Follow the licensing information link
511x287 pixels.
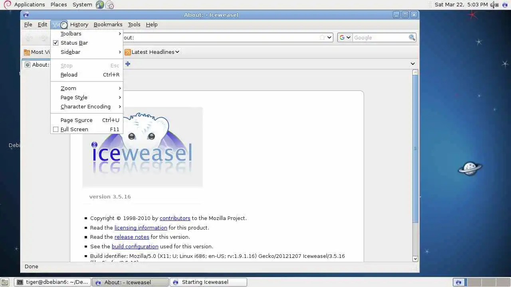[141, 228]
